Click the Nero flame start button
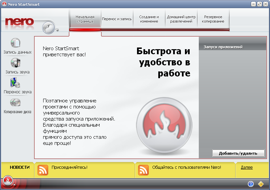270x190 pixels. coord(8,181)
